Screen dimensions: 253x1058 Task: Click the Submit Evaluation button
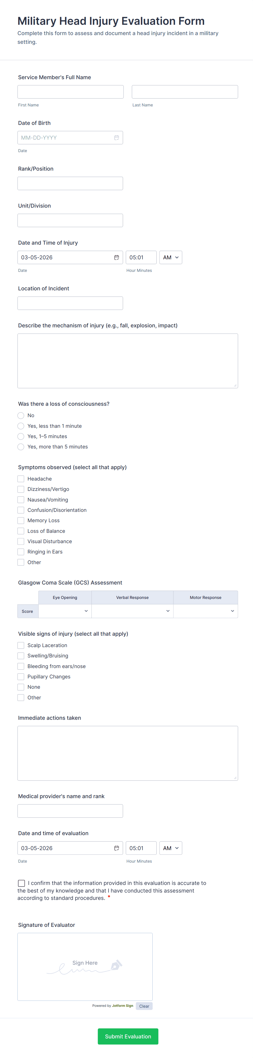(128, 1036)
